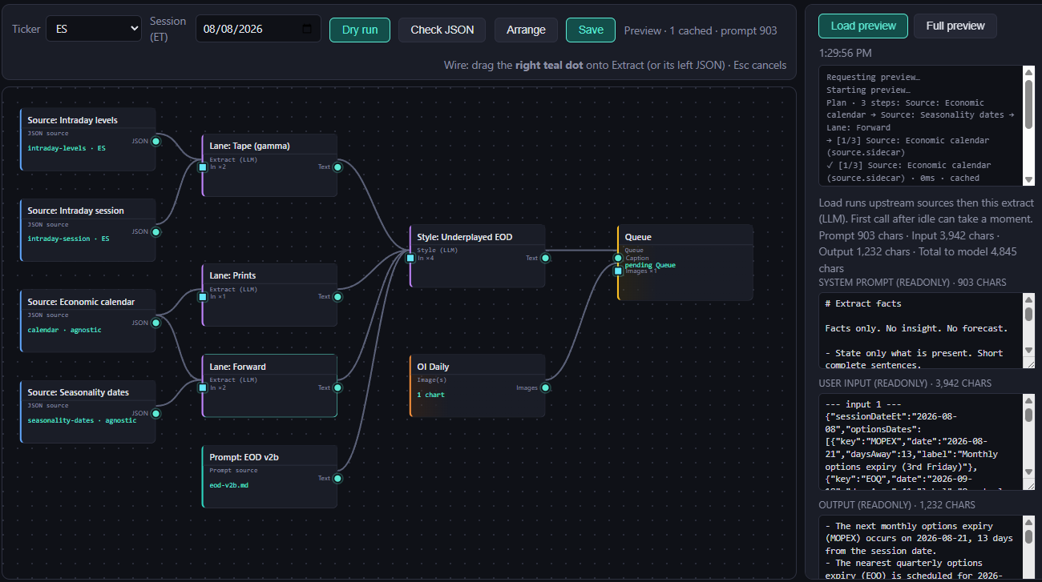The height and width of the screenshot is (582, 1042).
Task: Click square input port of Lane: Prints
Action: [203, 297]
